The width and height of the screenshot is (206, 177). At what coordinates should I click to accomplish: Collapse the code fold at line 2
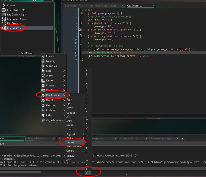pos(80,13)
